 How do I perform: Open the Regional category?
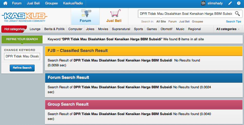coord(195,29)
